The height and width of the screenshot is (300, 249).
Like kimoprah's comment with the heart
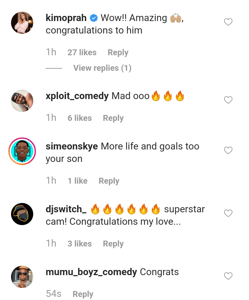228,22
